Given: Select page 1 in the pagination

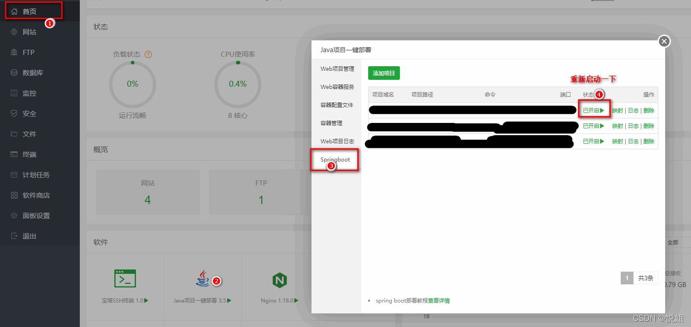Looking at the screenshot, I should (627, 278).
